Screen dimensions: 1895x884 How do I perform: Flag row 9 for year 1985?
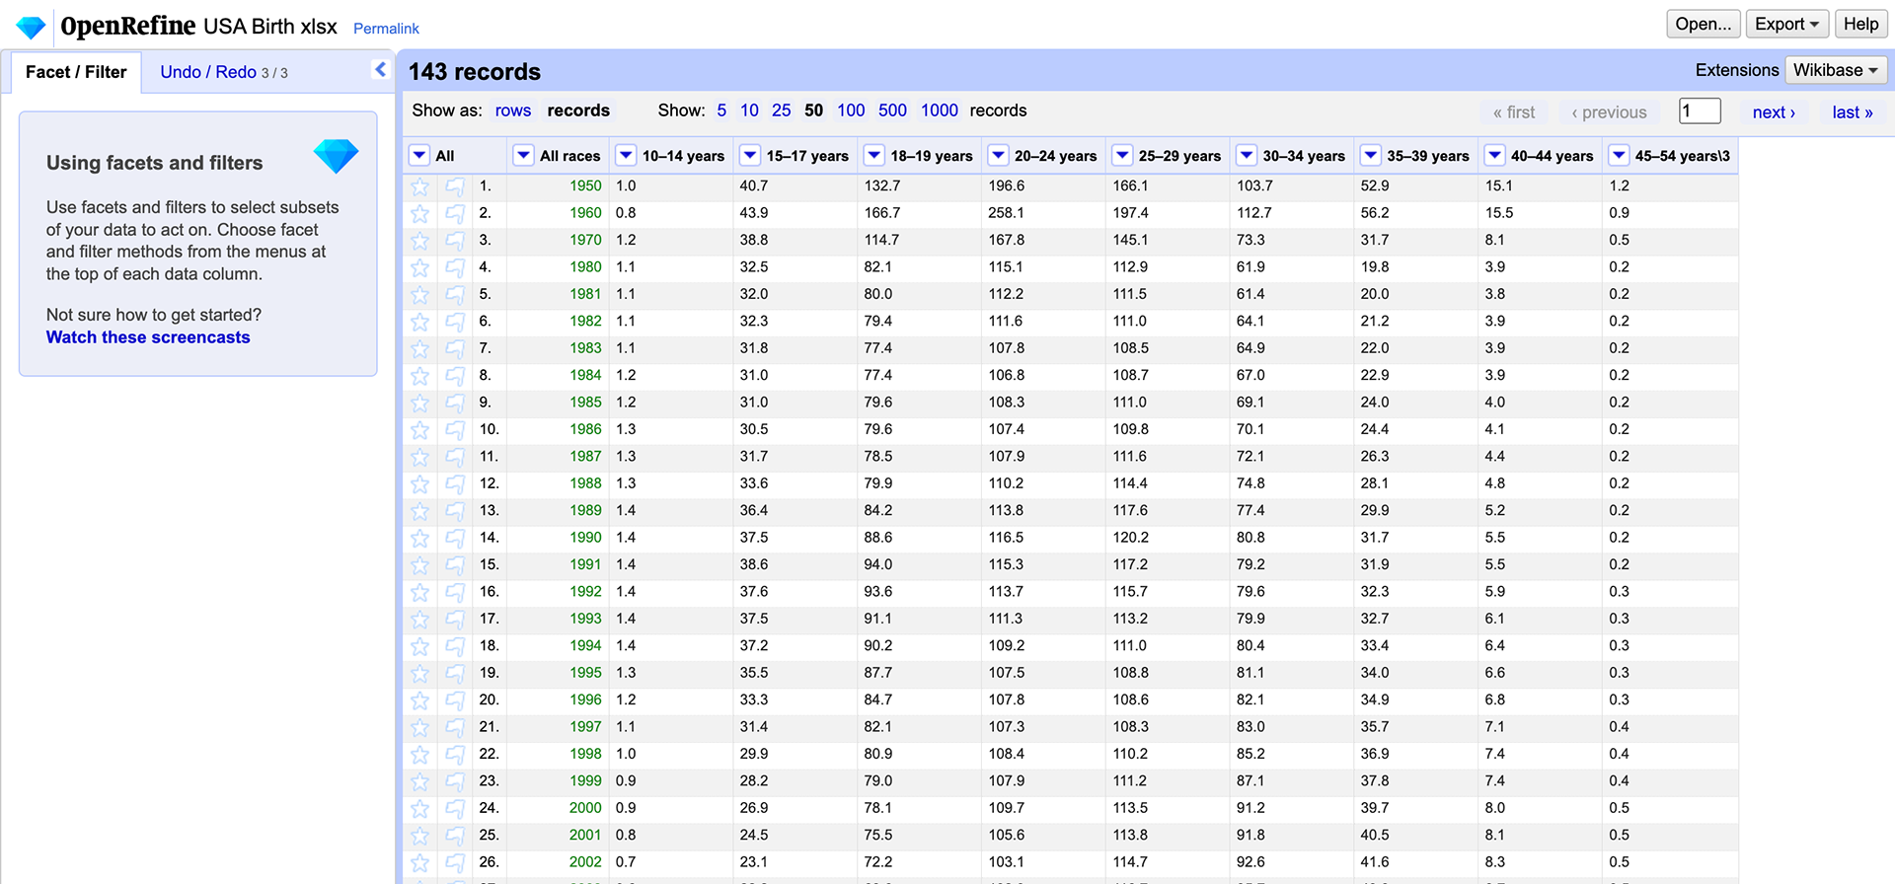tap(455, 403)
